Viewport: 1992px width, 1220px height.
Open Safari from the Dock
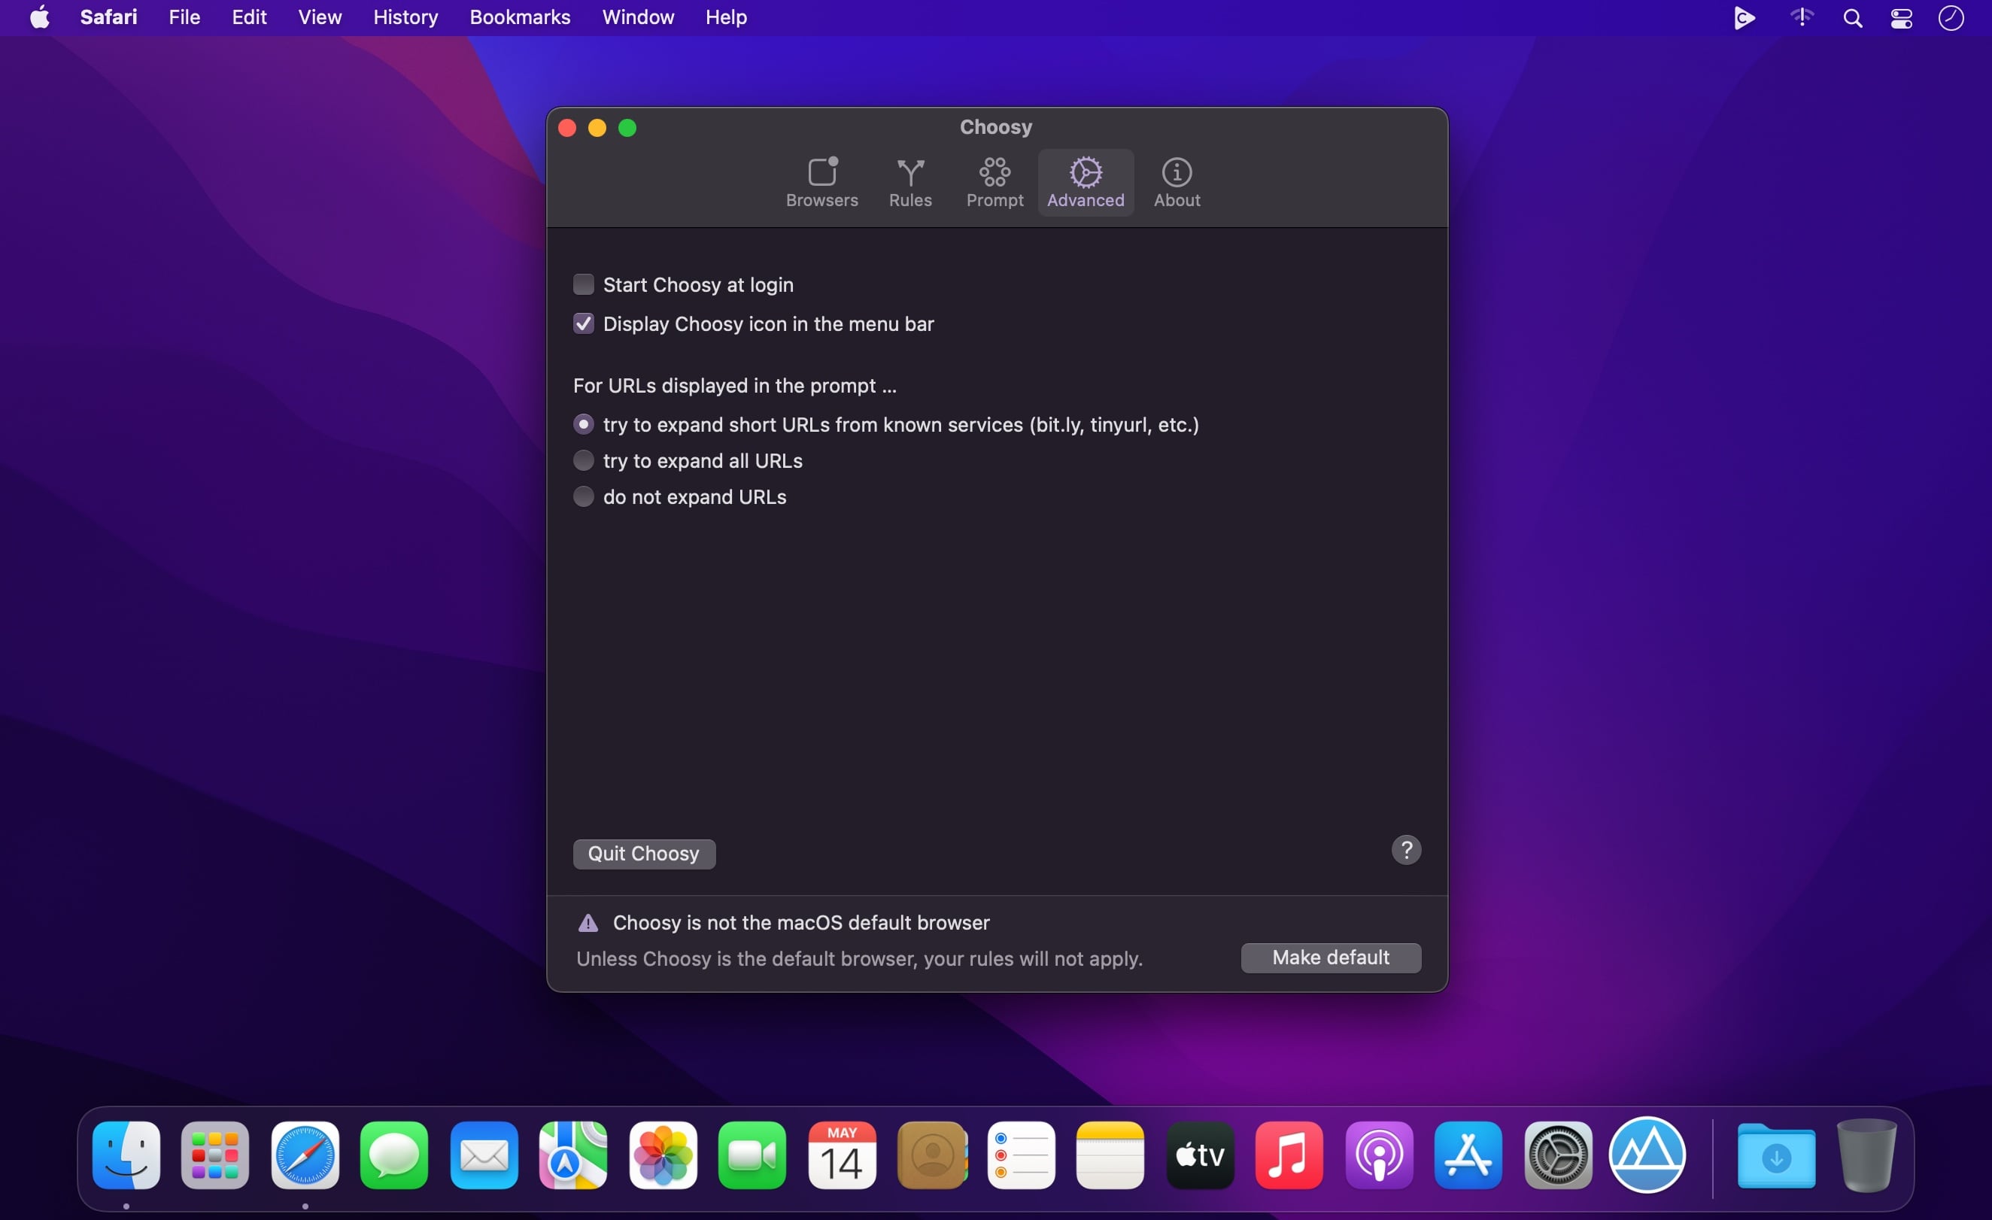click(305, 1155)
